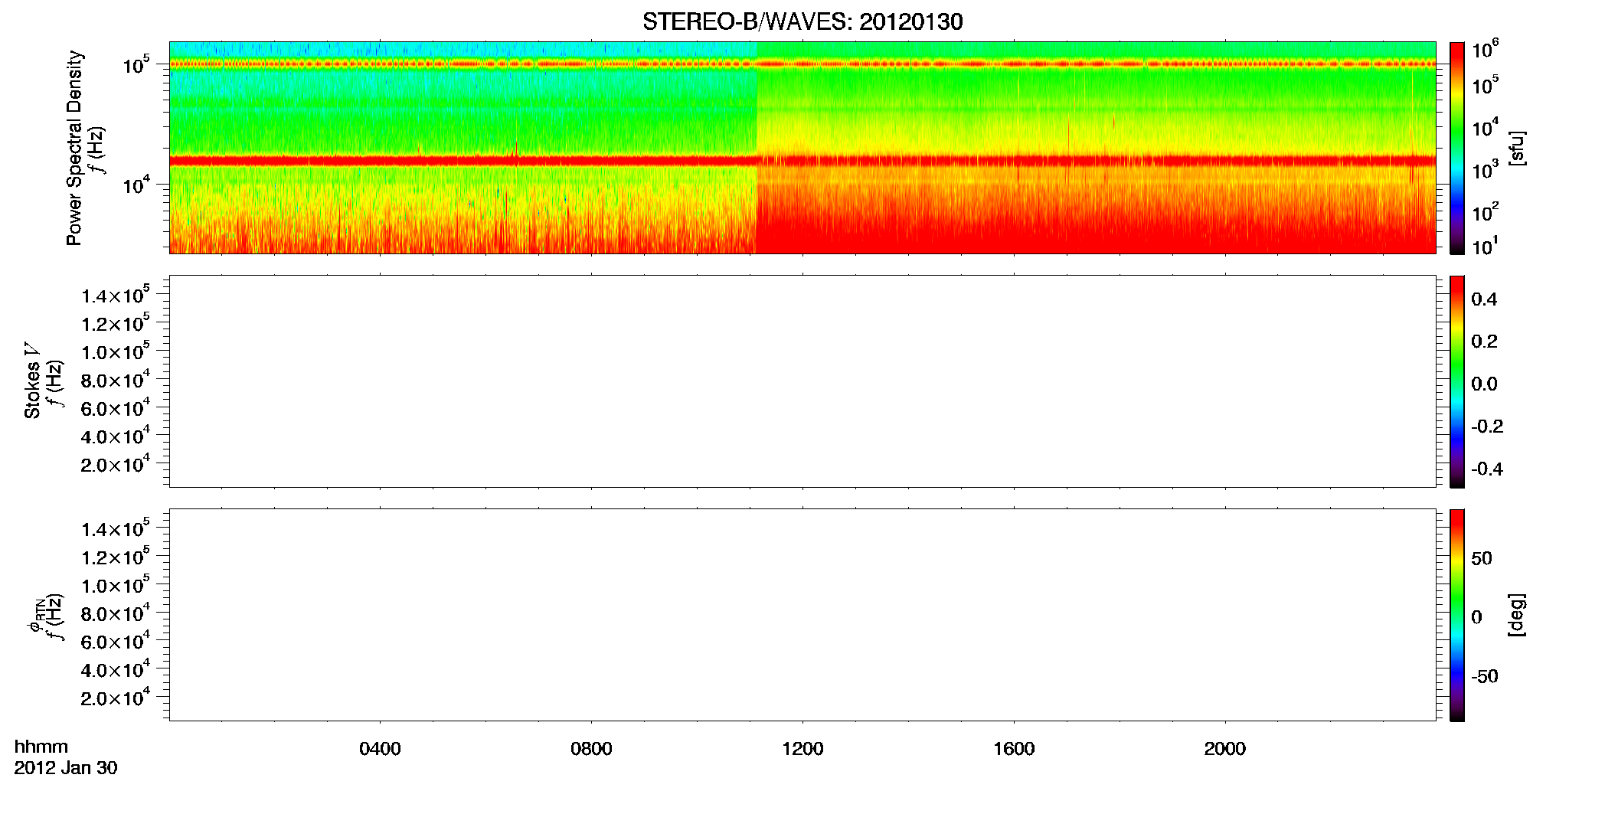Click the Power Spectral Density axis label
This screenshot has width=1605, height=827.
74,148
